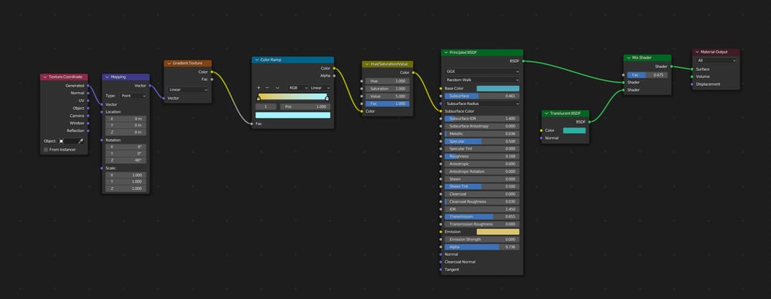The height and width of the screenshot is (299, 771).
Task: Click the Translucent BSDF Normal input socket
Action: (x=542, y=138)
